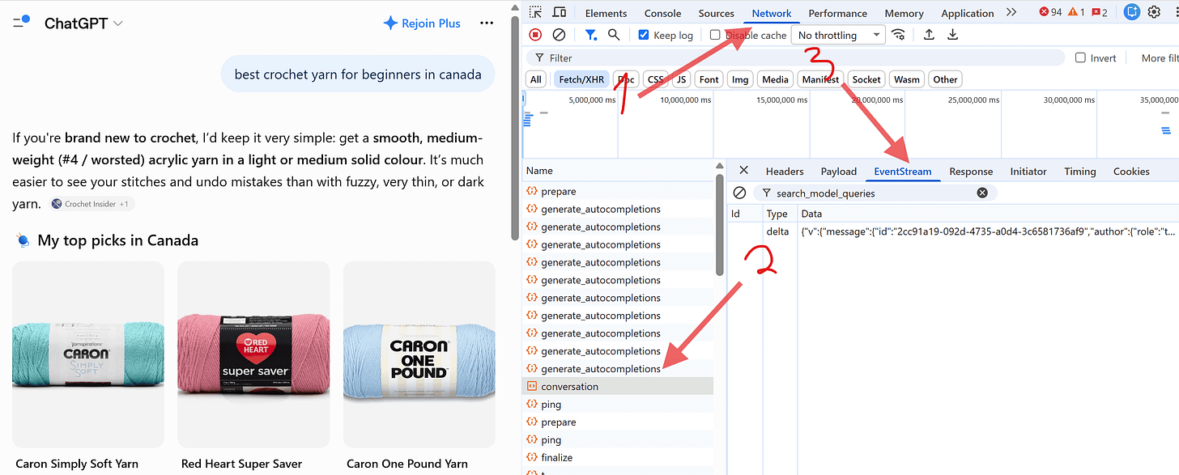This screenshot has width=1179, height=475.
Task: Click the Rejoin Plus link
Action: [422, 23]
